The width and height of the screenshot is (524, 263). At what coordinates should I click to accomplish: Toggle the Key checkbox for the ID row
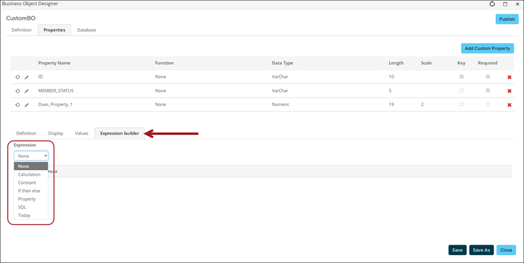click(461, 77)
